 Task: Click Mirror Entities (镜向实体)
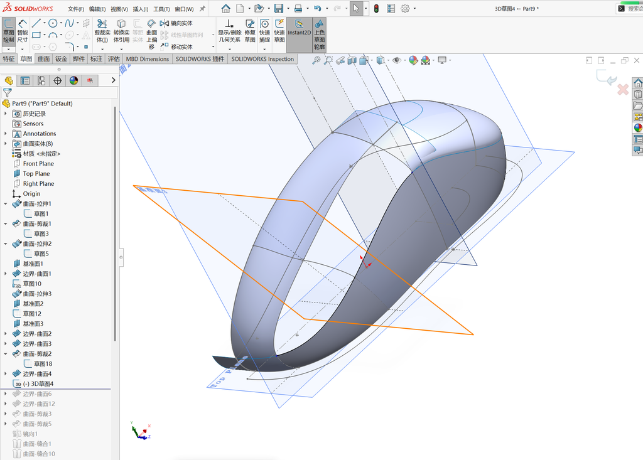click(x=176, y=23)
